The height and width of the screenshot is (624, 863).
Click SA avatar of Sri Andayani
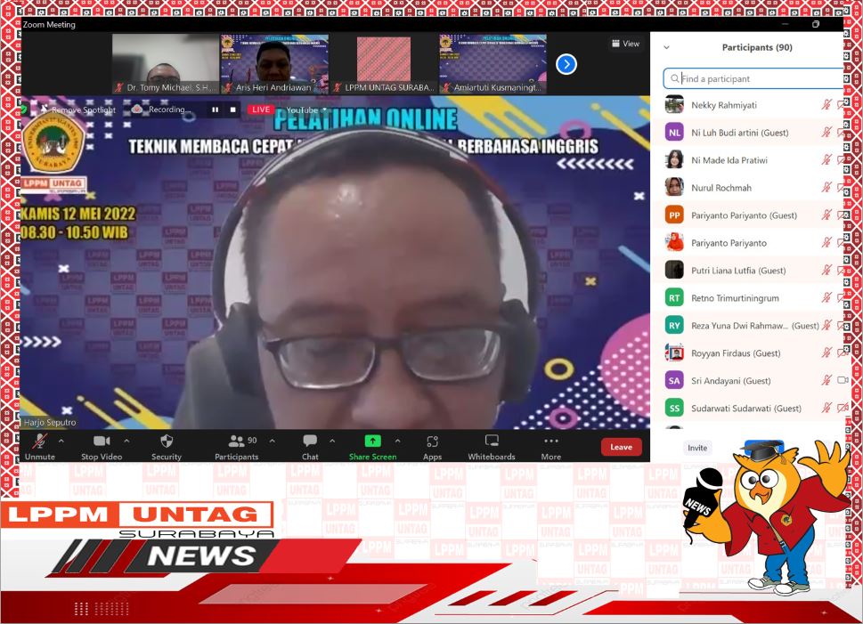pyautogui.click(x=674, y=380)
